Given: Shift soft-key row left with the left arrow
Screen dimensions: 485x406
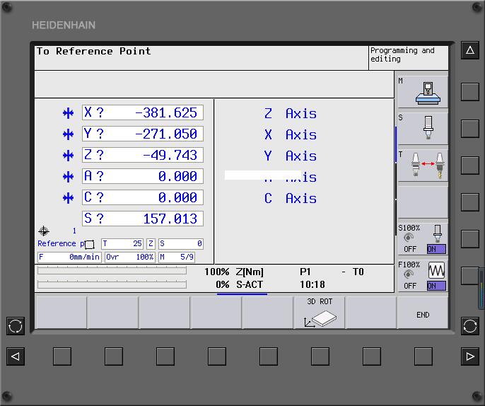Looking at the screenshot, I should [16, 356].
